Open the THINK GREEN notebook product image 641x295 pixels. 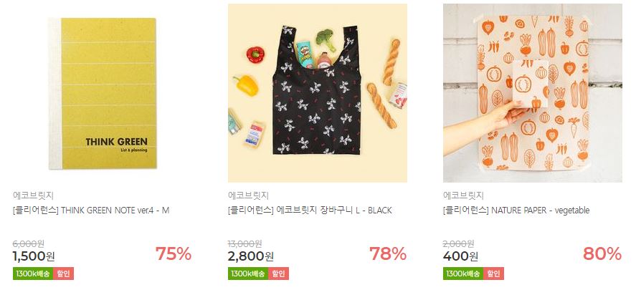[103, 93]
